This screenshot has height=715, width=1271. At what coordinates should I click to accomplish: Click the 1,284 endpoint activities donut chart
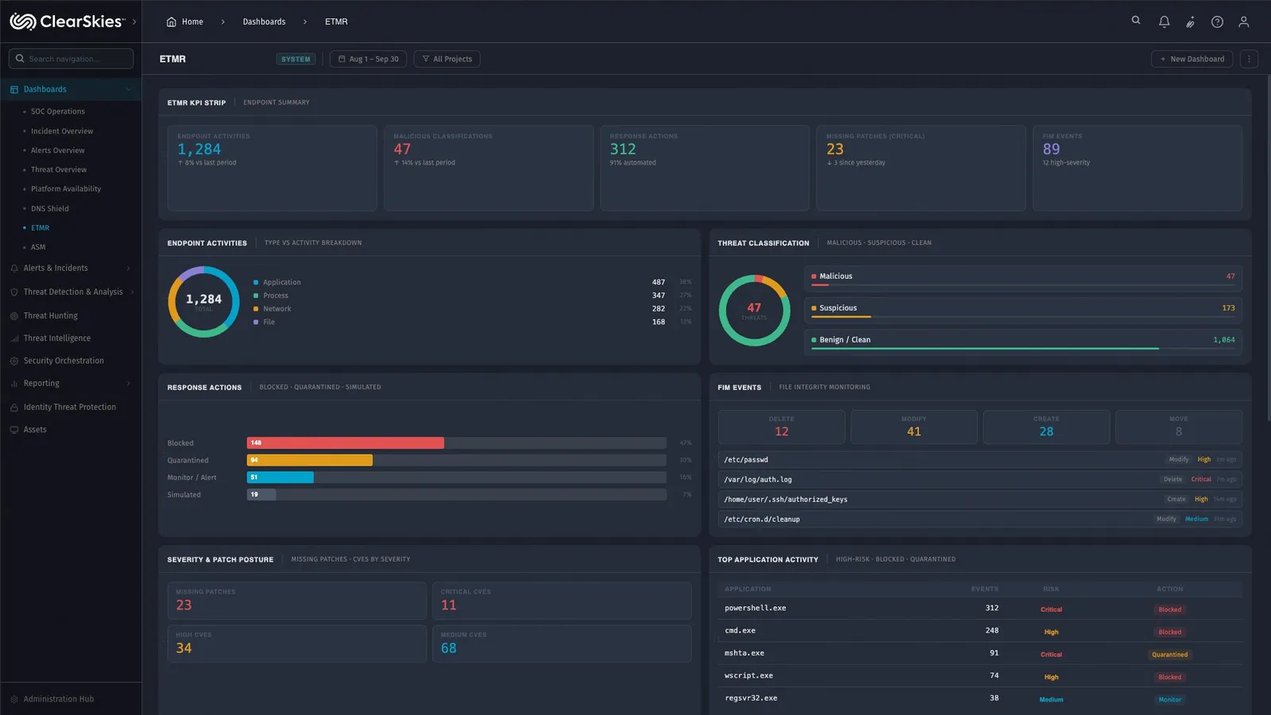203,301
